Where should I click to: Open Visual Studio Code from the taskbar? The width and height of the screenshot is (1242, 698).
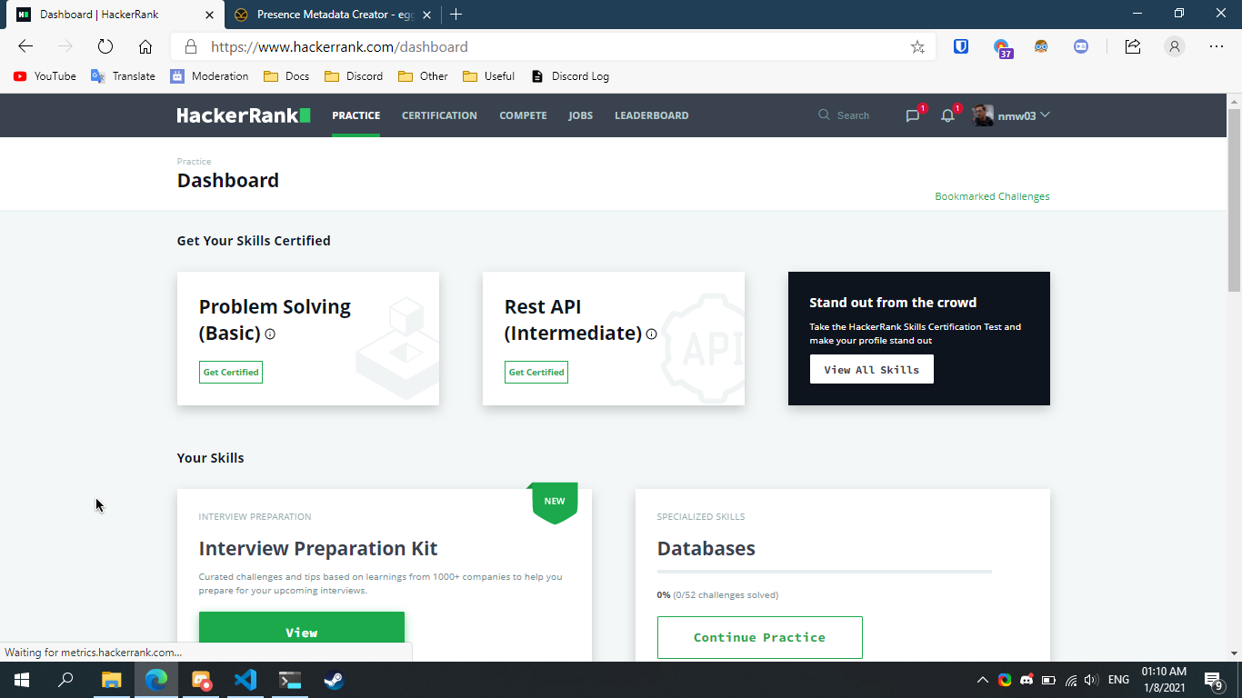tap(245, 680)
